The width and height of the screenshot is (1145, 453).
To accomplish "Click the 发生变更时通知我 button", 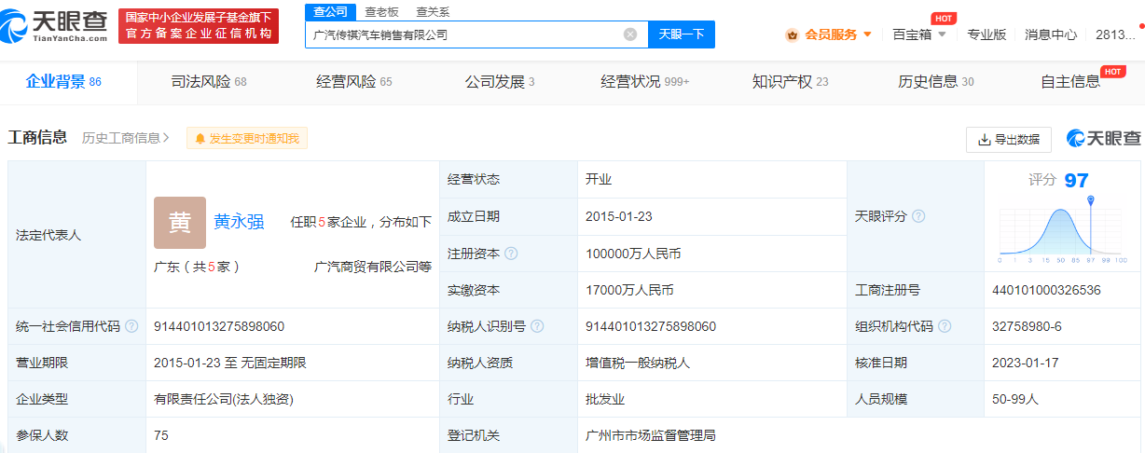I will 247,139.
